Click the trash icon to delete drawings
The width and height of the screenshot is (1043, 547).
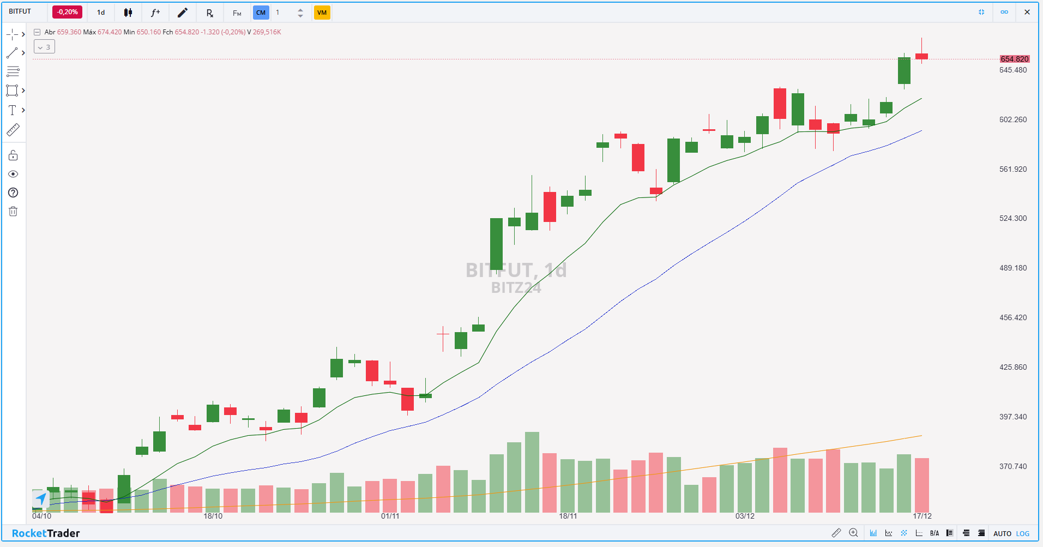[13, 212]
